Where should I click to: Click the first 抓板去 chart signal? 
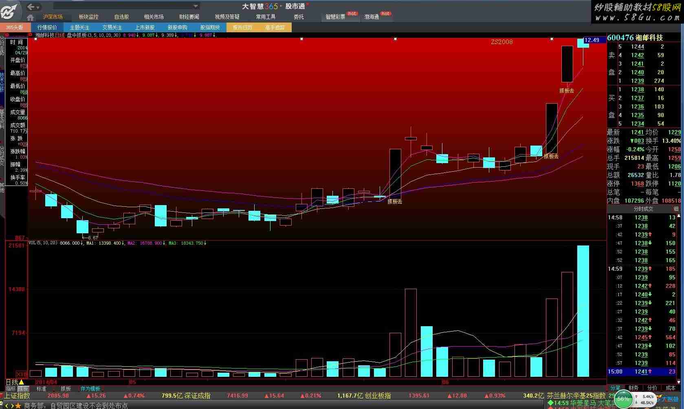click(395, 201)
